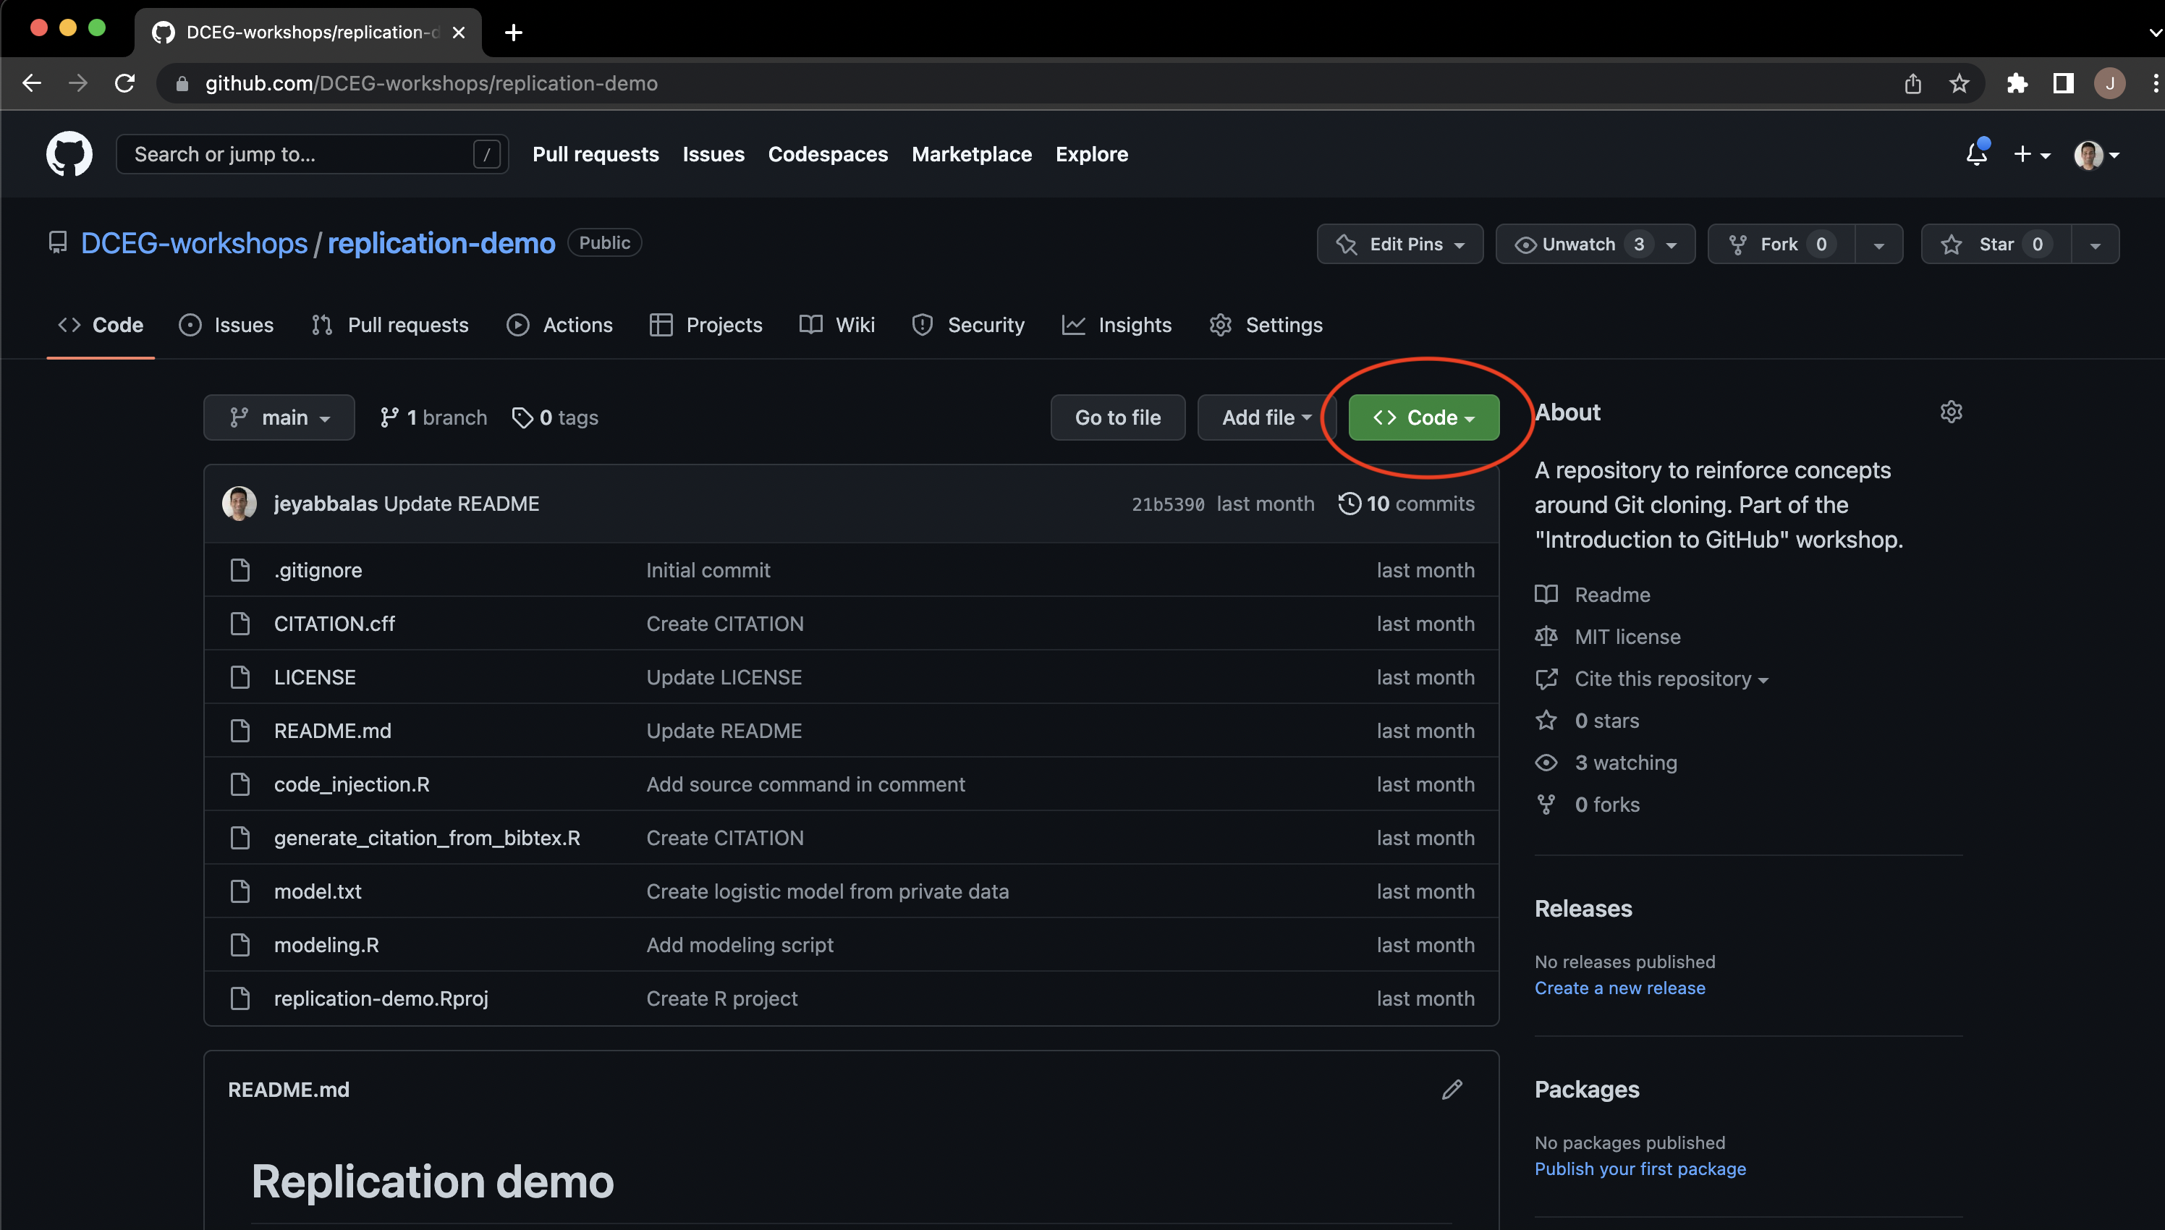Image resolution: width=2165 pixels, height=1230 pixels.
Task: Click the GitHub Octocat logo
Action: 69,153
